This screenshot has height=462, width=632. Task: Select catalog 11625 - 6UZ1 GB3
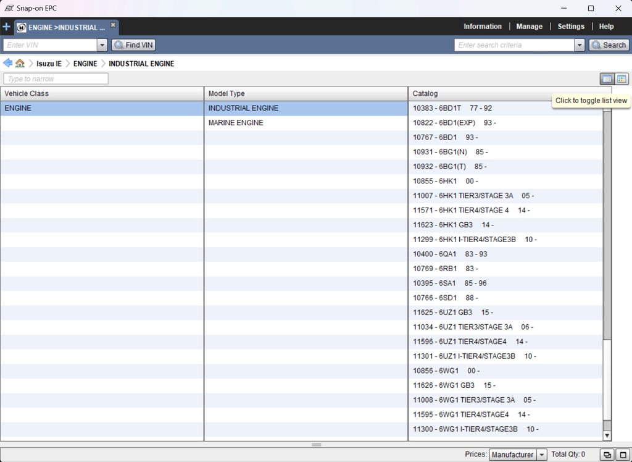(505, 313)
